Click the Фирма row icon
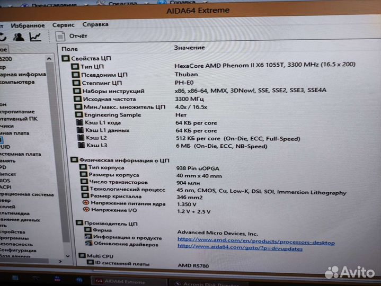Viewport: 381px width, 286px height. pyautogui.click(x=88, y=229)
